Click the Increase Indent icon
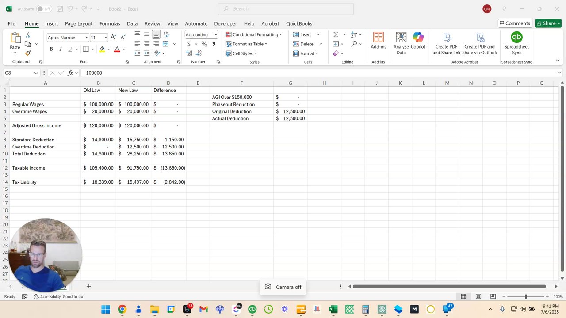This screenshot has width=566, height=318. 147,53
